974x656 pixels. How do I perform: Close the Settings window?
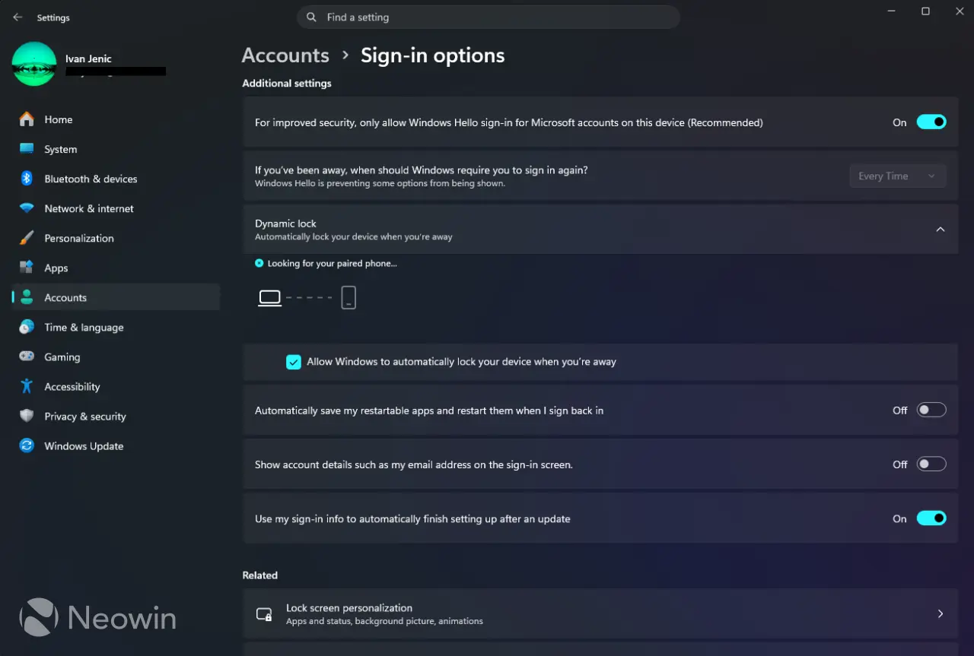coord(960,11)
